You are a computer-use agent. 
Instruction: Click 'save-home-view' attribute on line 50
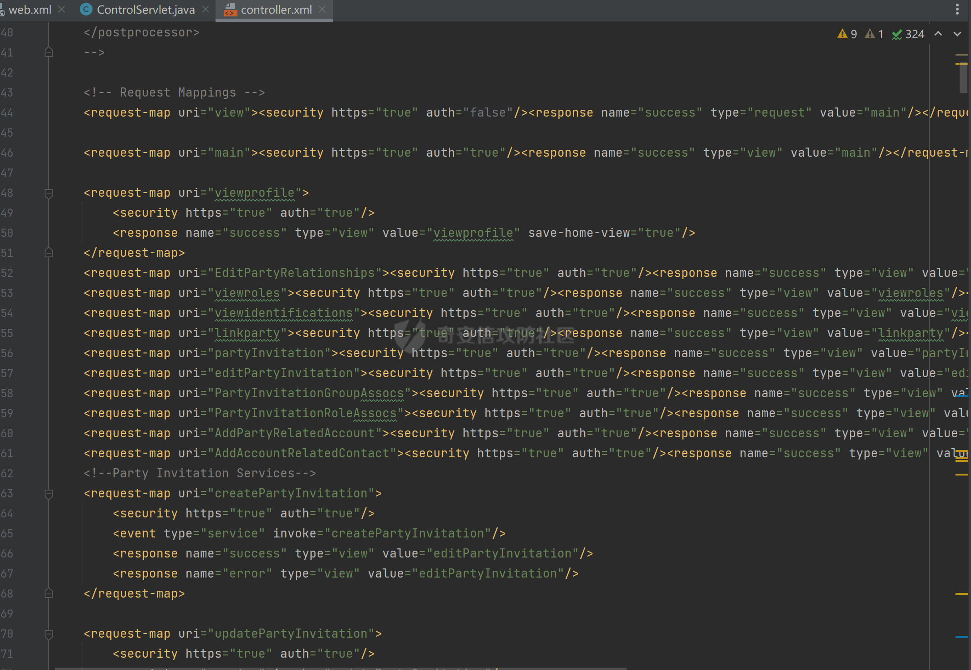(x=579, y=233)
